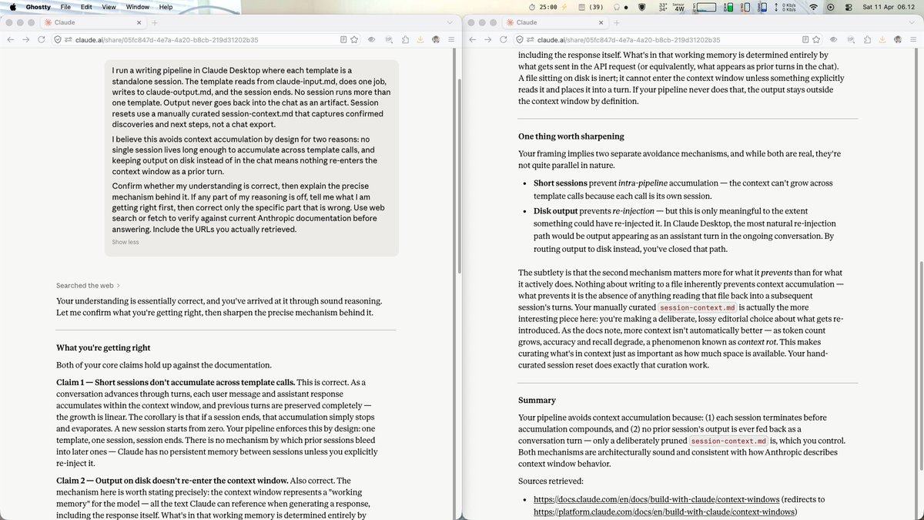Open the hamburger menu in the prompt window
924x520 pixels.
pyautogui.click(x=452, y=39)
